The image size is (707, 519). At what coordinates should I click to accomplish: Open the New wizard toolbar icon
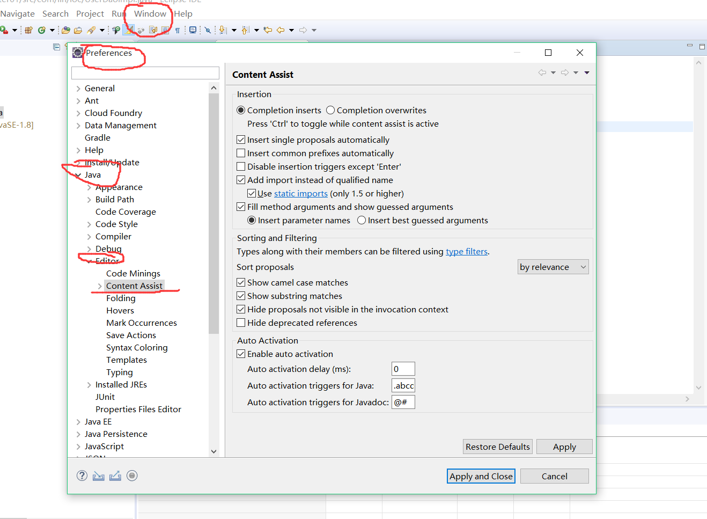click(x=28, y=29)
